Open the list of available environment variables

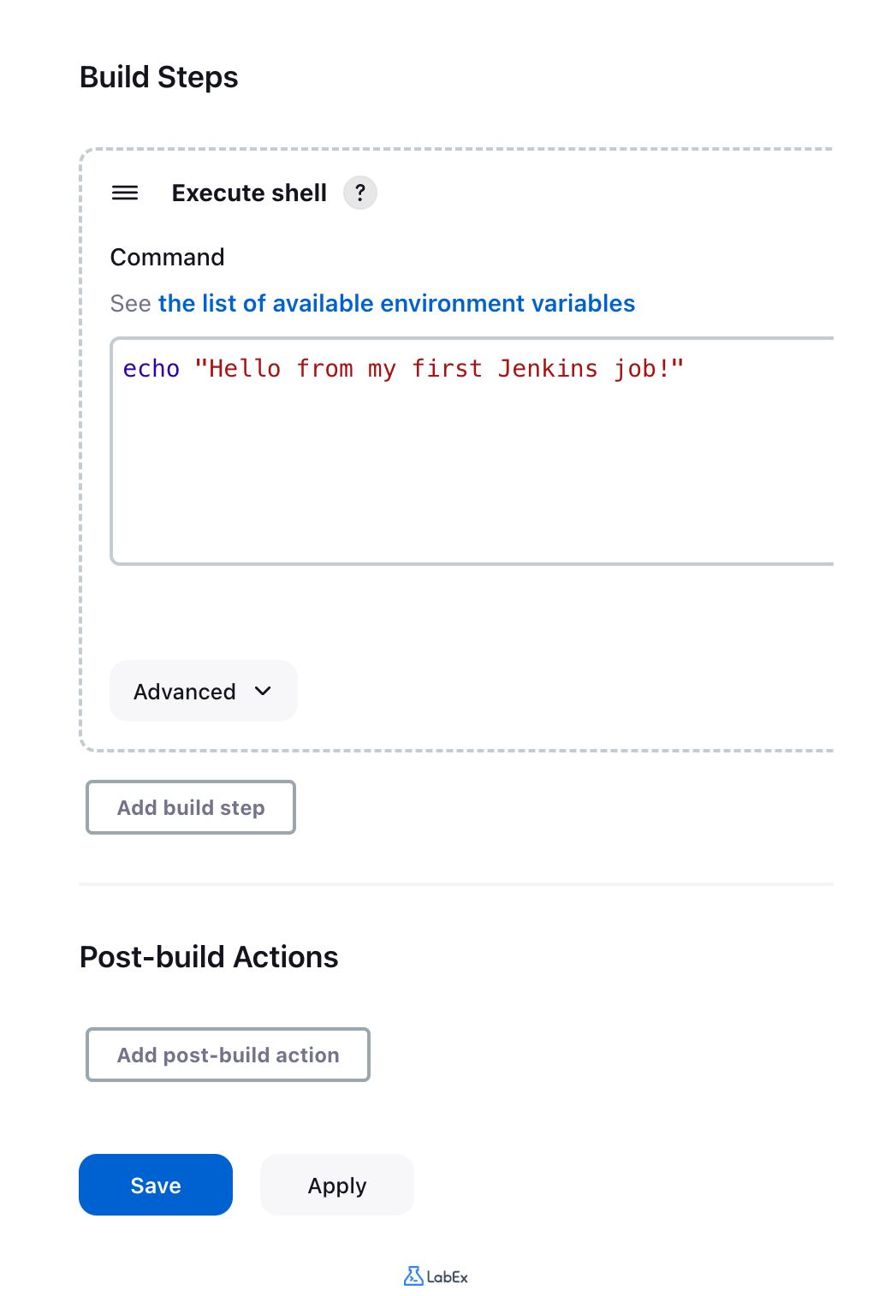pyautogui.click(x=397, y=303)
